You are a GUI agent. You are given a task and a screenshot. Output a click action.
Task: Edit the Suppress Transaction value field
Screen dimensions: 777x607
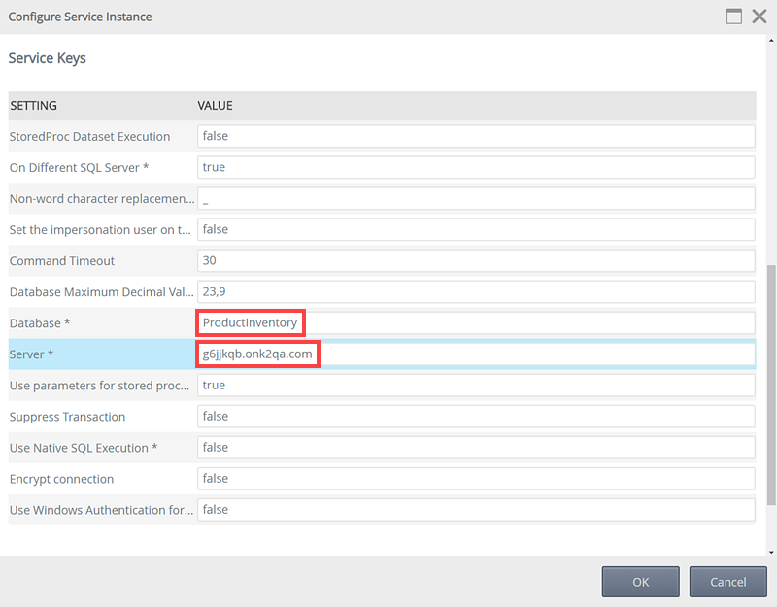(x=476, y=416)
